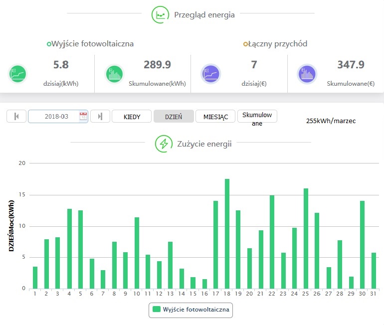Image resolution: width=384 pixels, height=325 pixels.
Task: Click the Zużycie energii lightning bolt icon
Action: [164, 144]
